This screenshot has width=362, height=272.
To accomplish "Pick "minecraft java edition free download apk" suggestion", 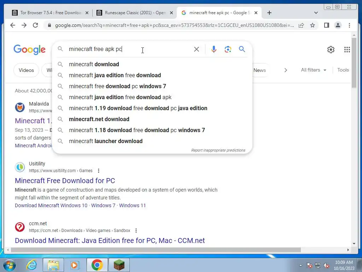I will point(152,97).
